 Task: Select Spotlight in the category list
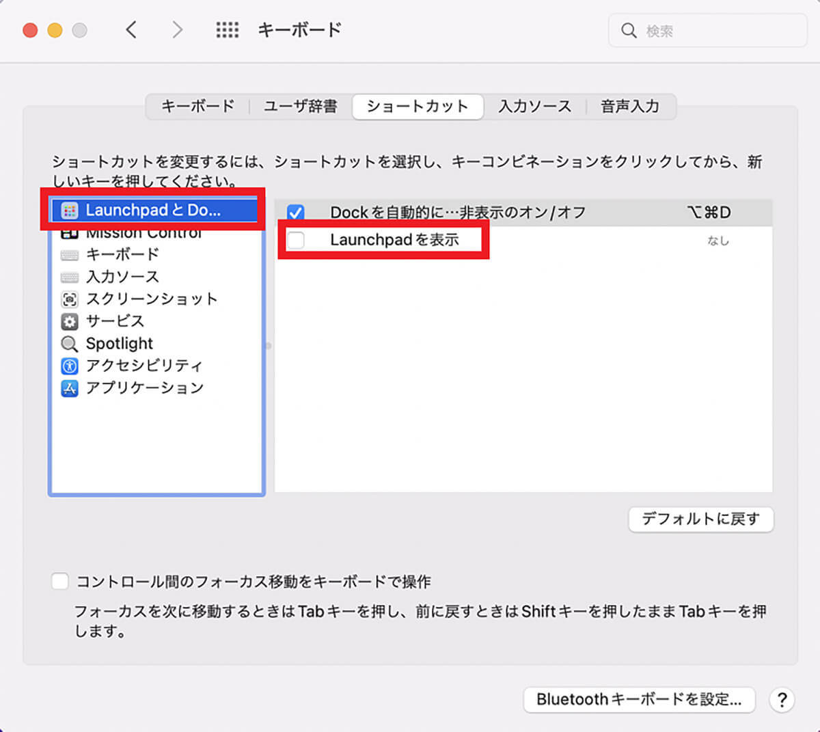pos(156,344)
